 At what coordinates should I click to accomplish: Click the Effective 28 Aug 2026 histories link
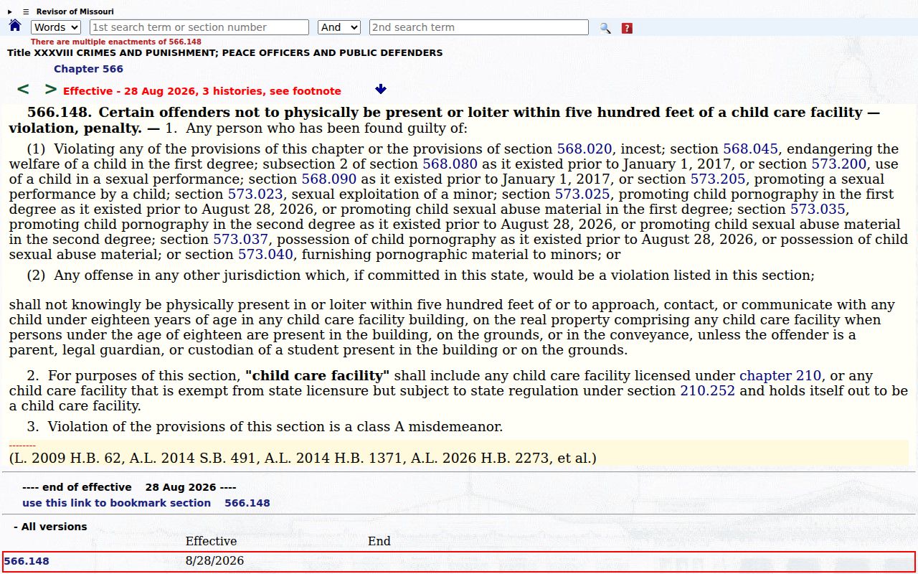(202, 91)
